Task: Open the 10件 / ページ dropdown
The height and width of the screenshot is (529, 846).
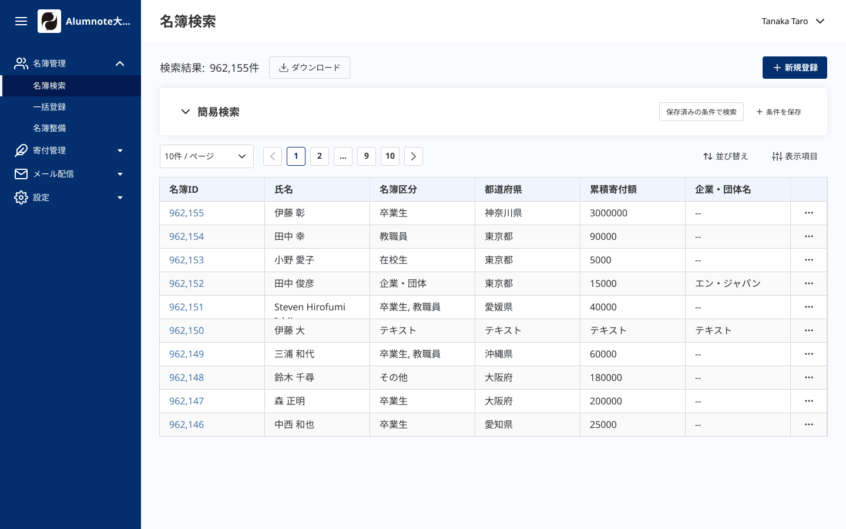Action: (x=206, y=156)
